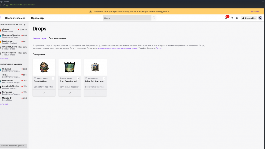Click quantity badge on Briny Salt Box - Icon card
This screenshot has height=149, width=265.
point(104,78)
